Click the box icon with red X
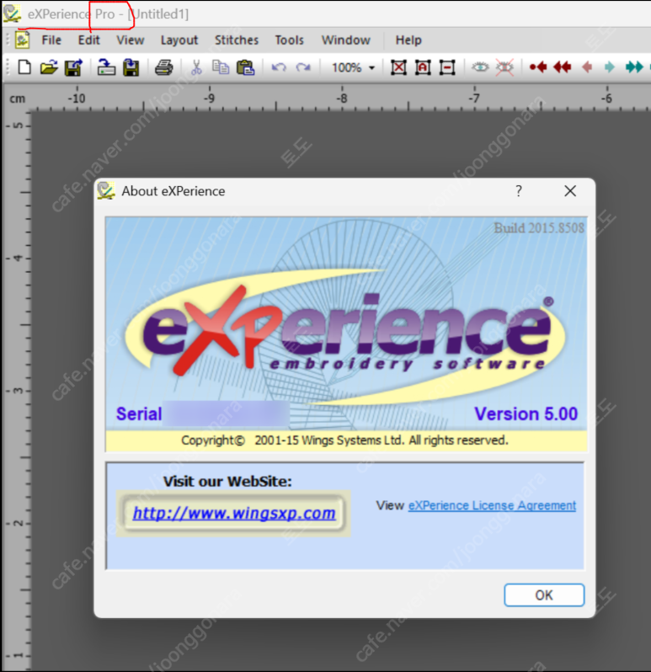651x672 pixels. (x=398, y=67)
